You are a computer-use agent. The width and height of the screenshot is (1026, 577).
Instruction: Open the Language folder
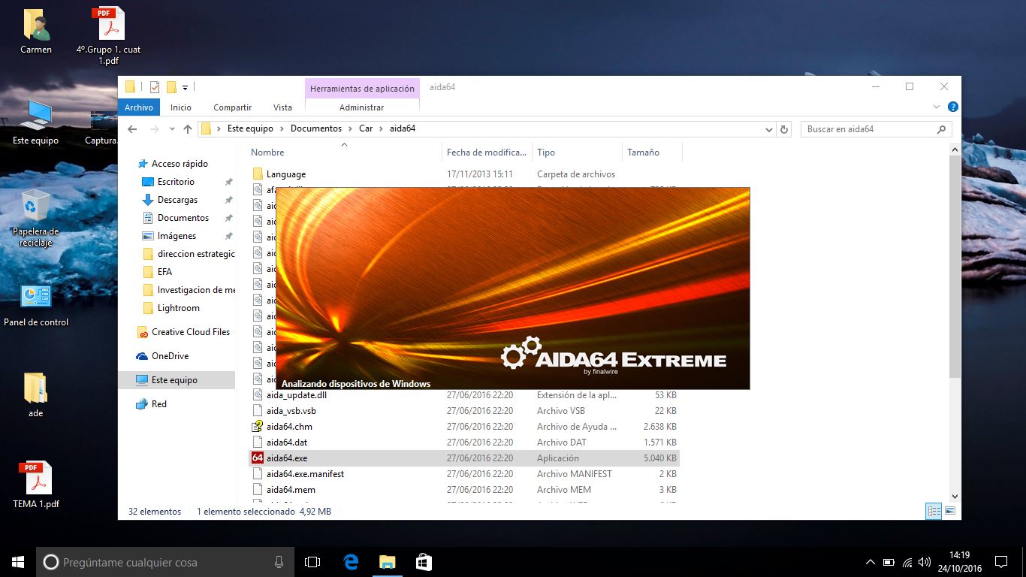point(285,174)
